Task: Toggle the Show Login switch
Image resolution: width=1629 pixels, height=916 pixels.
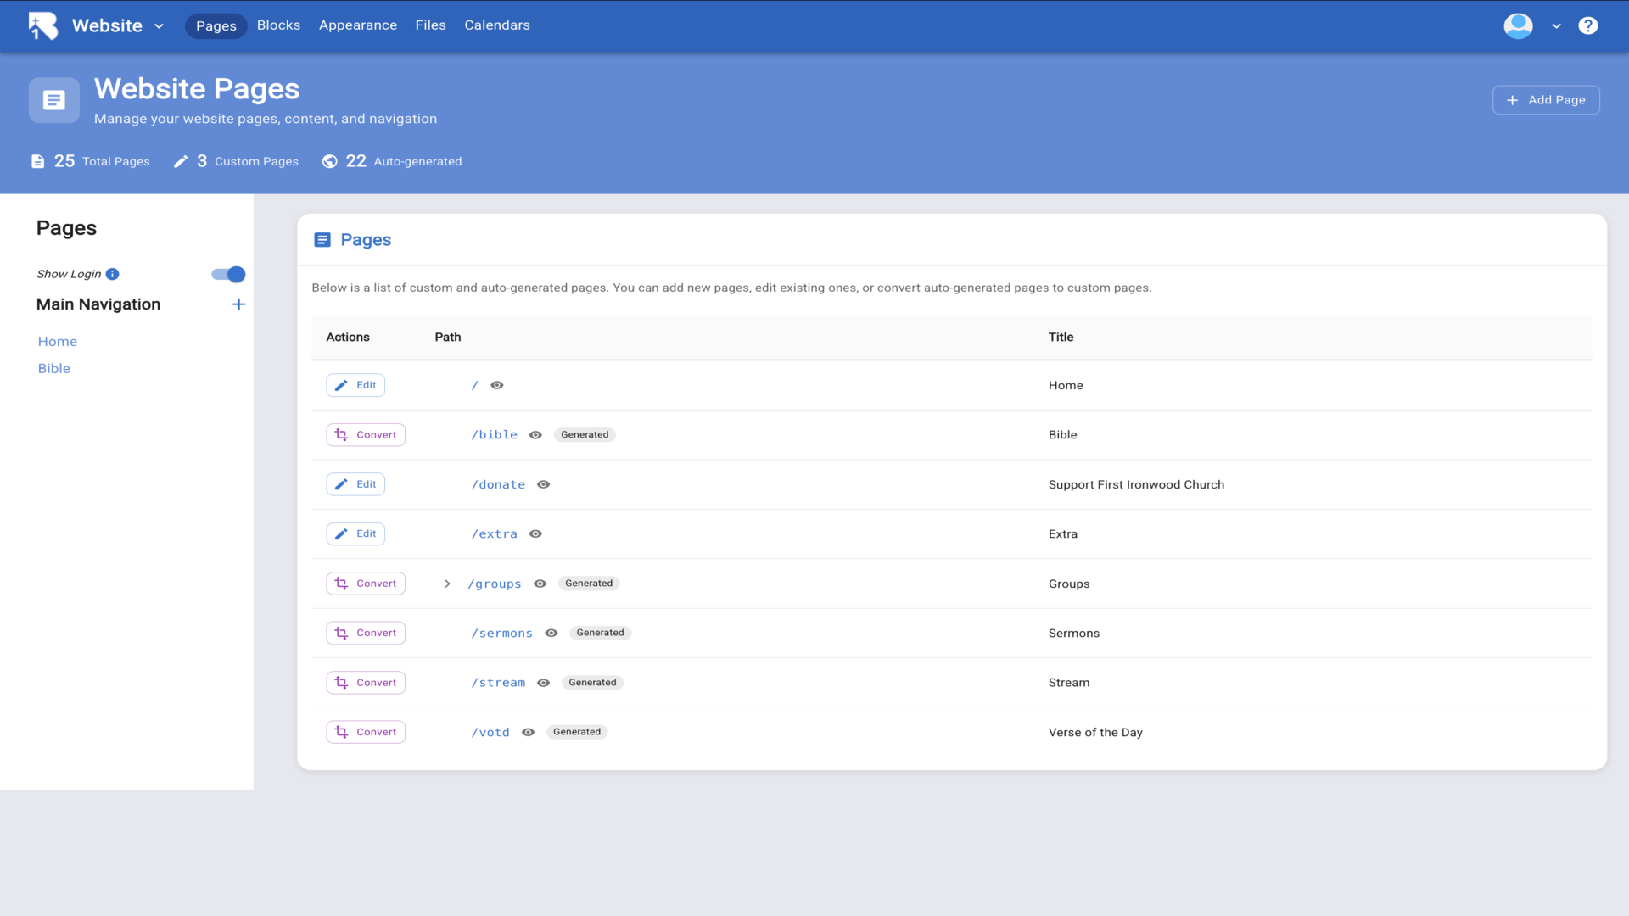Action: (228, 274)
